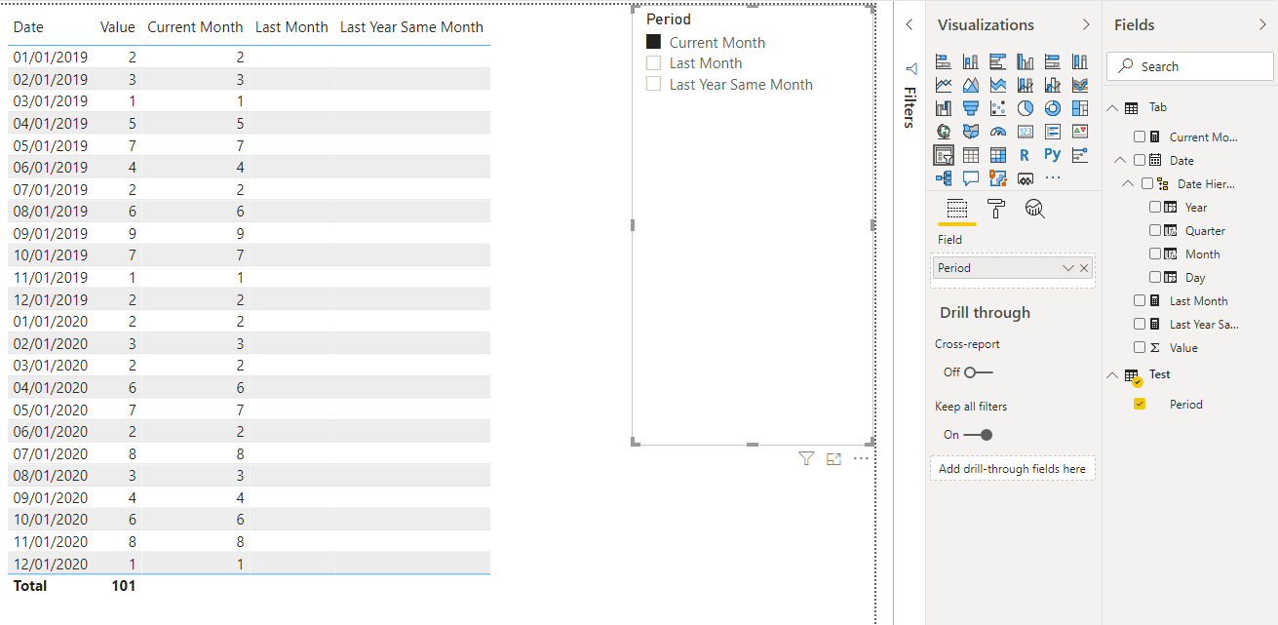Click the Total value 101 cell
Viewport: 1278px width, 625px height.
point(123,586)
